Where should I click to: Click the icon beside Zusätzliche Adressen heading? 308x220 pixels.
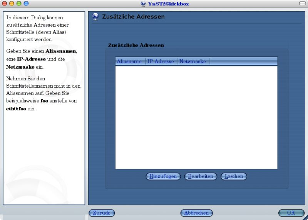coord(95,17)
